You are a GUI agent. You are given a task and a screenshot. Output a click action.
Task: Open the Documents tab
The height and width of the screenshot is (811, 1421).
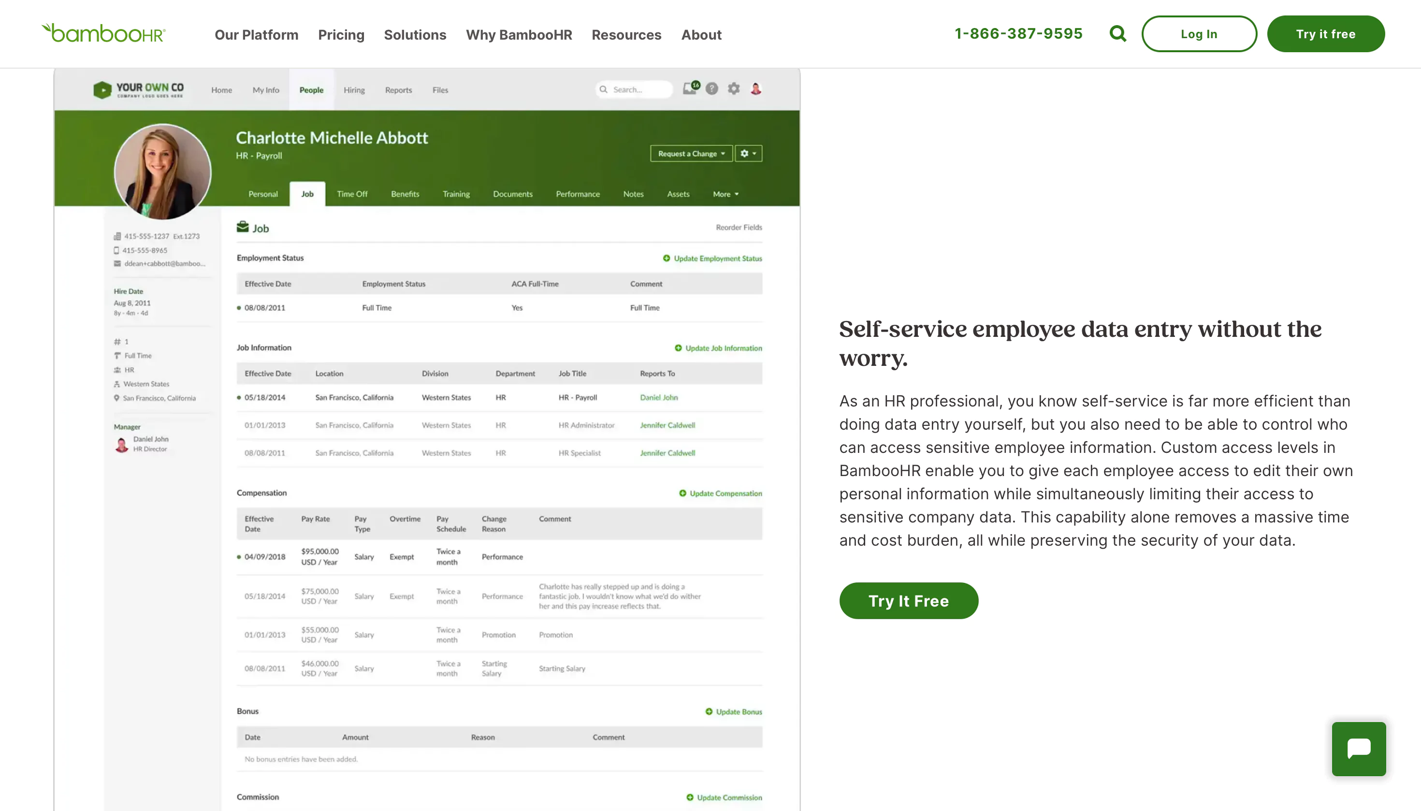512,194
